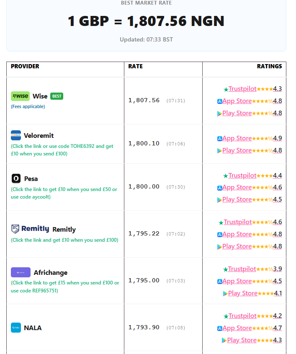Click the green BEST badge next to Wise
The width and height of the screenshot is (296, 354).
[x=57, y=96]
